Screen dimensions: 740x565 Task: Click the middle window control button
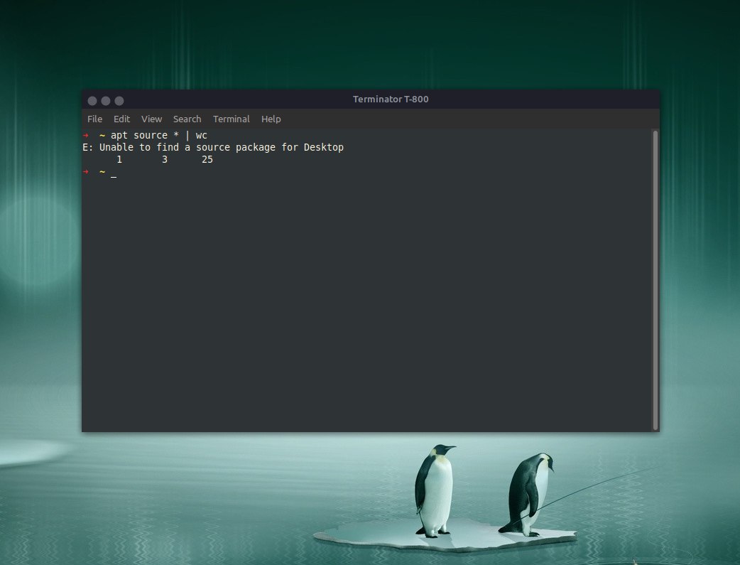pyautogui.click(x=106, y=101)
